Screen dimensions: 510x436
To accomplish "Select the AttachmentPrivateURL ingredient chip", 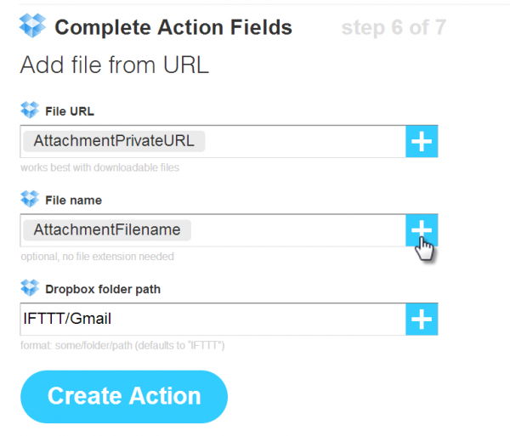I will [114, 141].
